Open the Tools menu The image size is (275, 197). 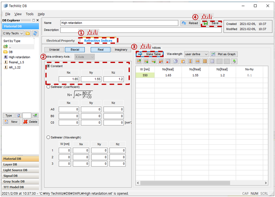coord(30,14)
